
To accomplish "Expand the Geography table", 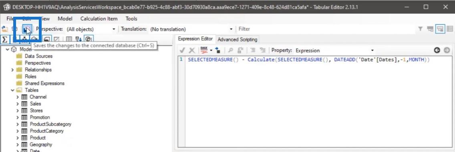I will (x=18, y=144).
